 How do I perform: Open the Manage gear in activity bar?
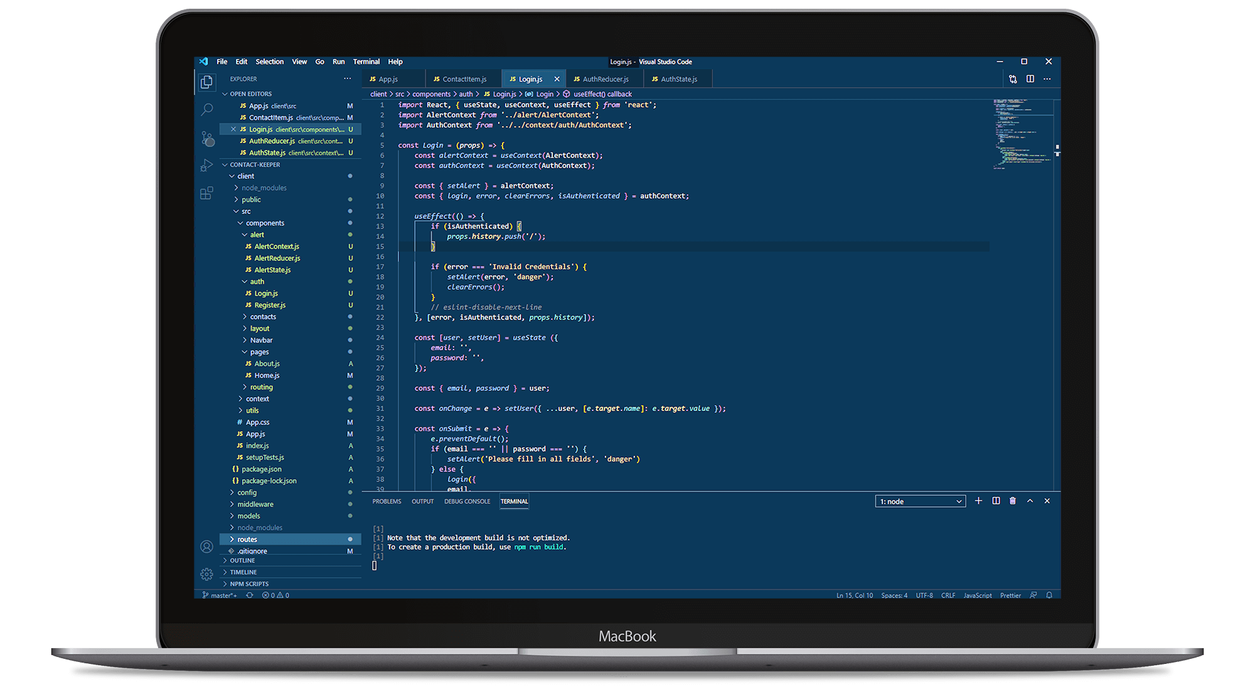click(206, 574)
